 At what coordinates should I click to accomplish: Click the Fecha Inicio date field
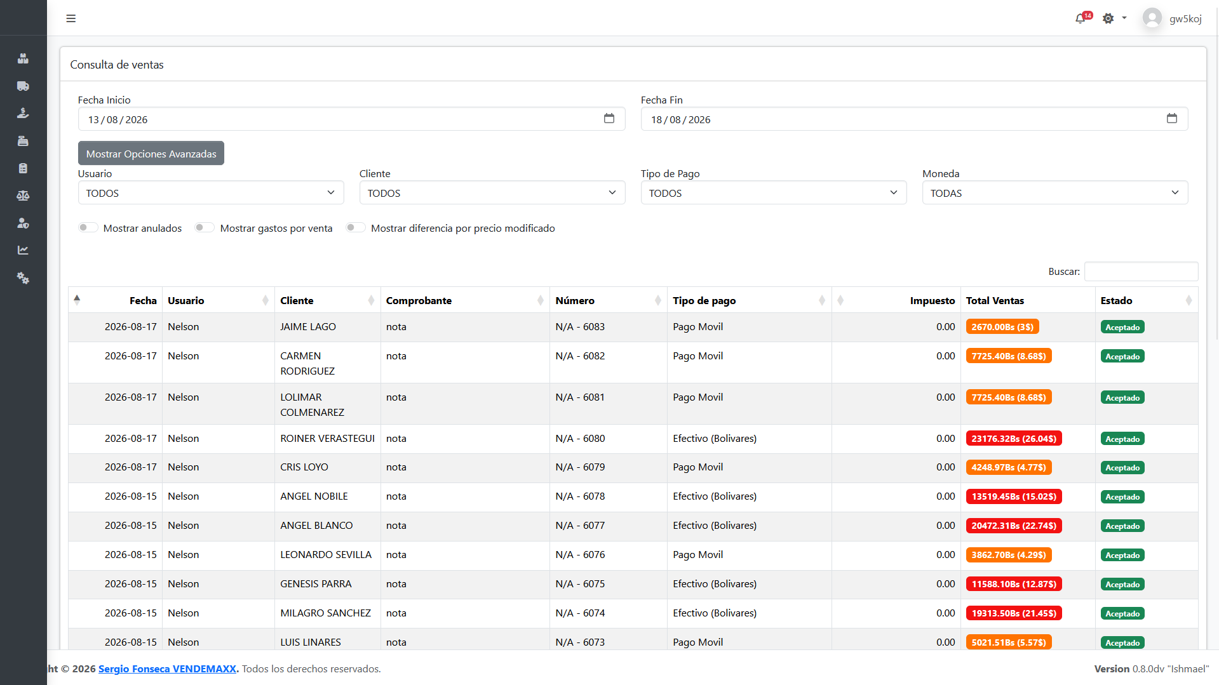pyautogui.click(x=351, y=119)
